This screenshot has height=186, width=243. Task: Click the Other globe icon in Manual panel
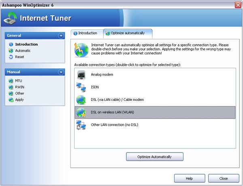11,93
